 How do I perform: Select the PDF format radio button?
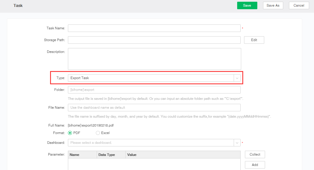click(x=70, y=133)
